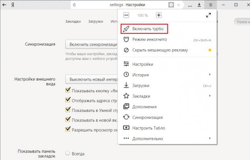Open the Yandex "Я" home button

pos(12,5)
